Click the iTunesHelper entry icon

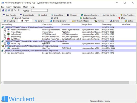(8, 32)
